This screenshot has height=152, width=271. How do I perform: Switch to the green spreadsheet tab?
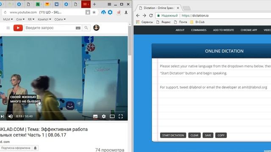point(38,4)
